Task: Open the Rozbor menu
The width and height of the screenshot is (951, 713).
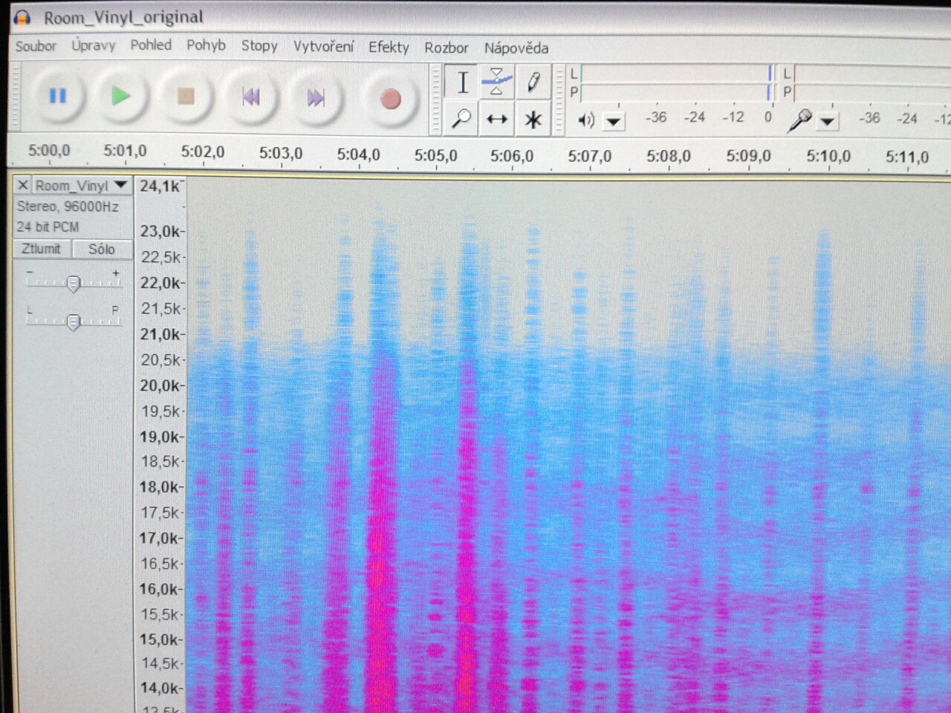Action: 447,48
